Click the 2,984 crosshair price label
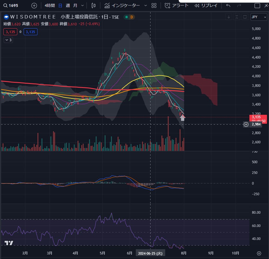 click(256, 124)
